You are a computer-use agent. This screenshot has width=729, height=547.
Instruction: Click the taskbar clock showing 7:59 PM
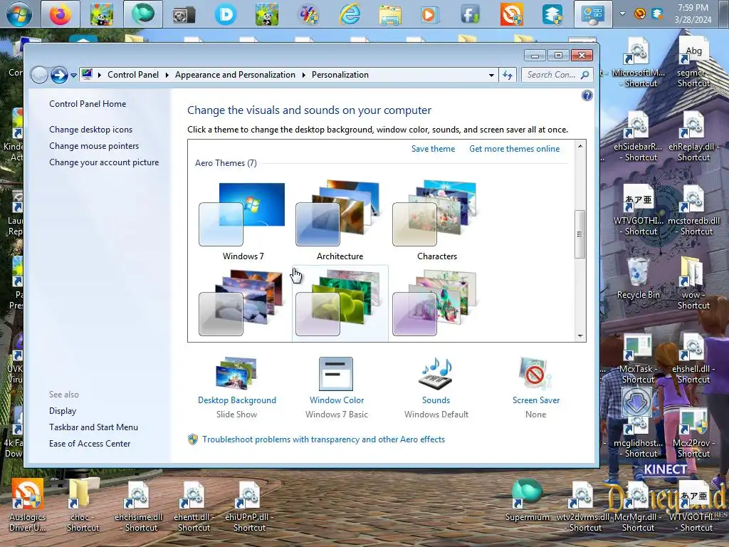(693, 14)
